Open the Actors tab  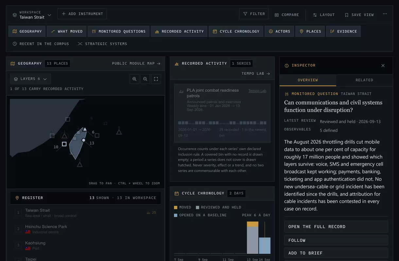click(279, 31)
